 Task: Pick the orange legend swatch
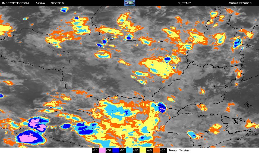(157, 150)
